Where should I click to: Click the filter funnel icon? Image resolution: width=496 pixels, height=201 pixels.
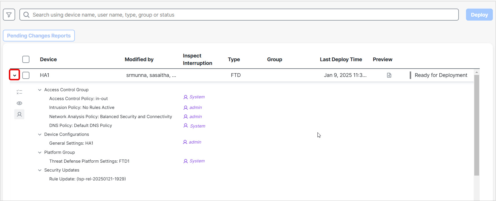coord(9,15)
